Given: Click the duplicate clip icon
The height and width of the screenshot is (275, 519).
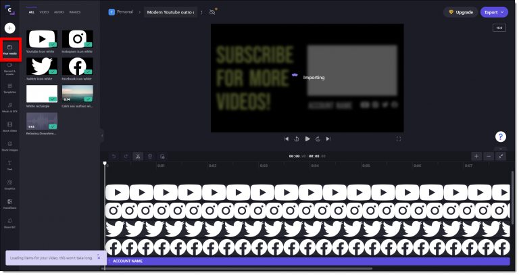Looking at the screenshot, I should [x=162, y=156].
